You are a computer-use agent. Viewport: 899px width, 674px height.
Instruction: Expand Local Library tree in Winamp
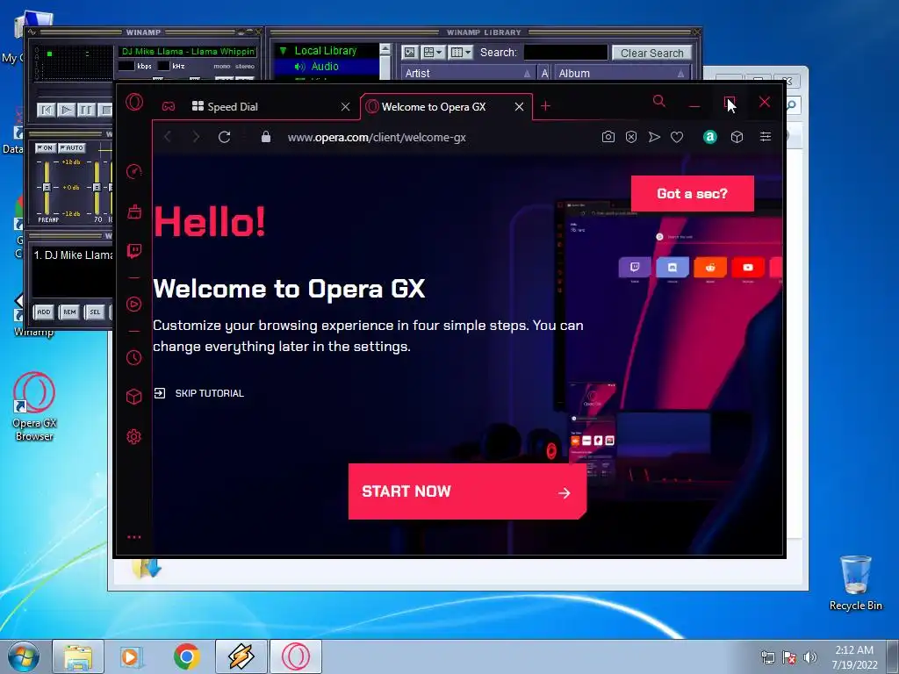click(x=283, y=51)
